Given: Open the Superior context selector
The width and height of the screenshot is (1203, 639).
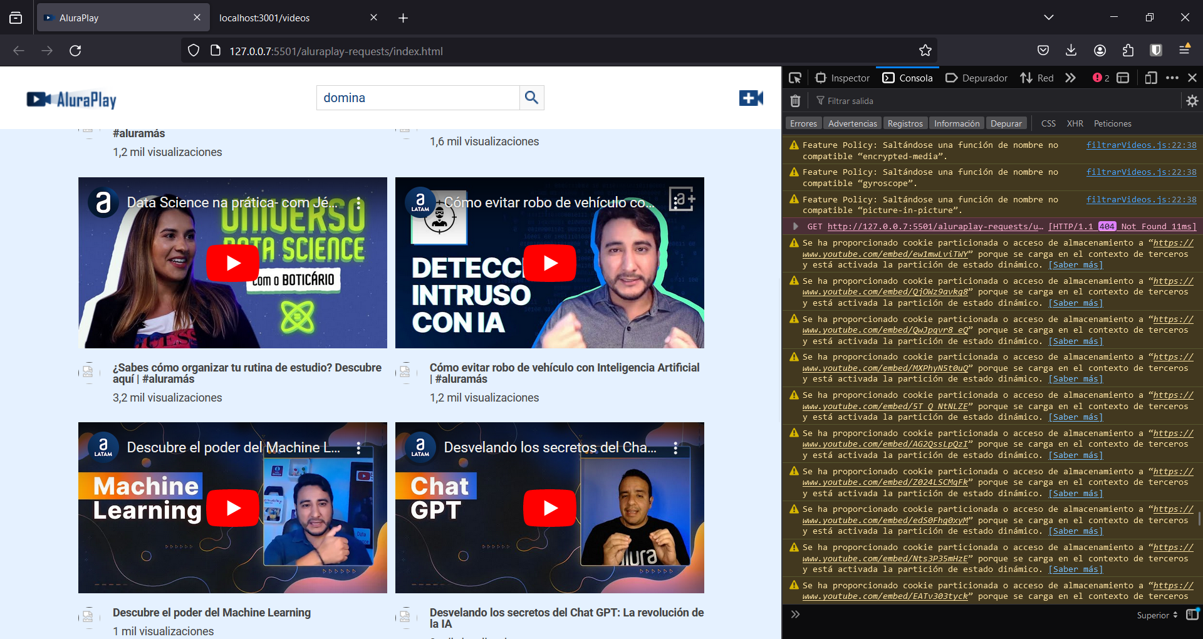Looking at the screenshot, I should click(1157, 615).
